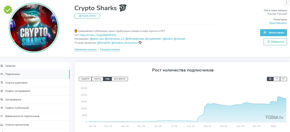Open Анализ просмотров section

(35, 125)
